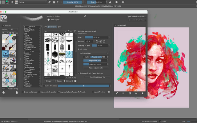Enable the Instant Preview checkbox
197x123 pixels.
(93, 92)
